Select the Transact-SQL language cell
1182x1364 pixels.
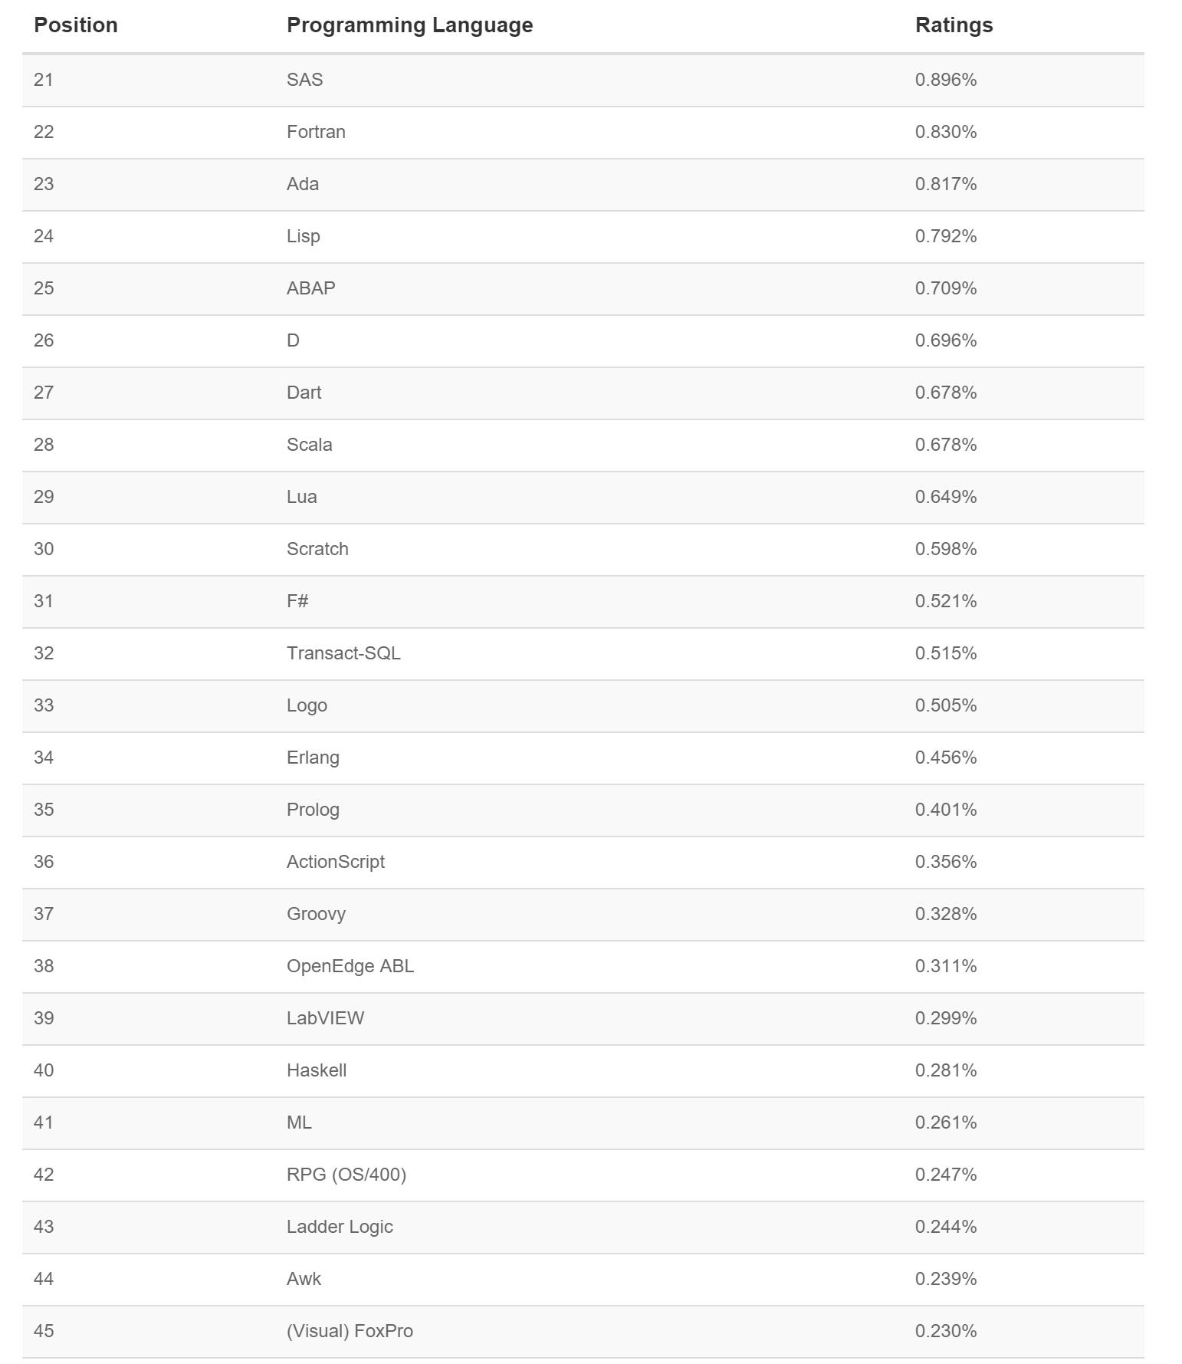[x=343, y=653]
